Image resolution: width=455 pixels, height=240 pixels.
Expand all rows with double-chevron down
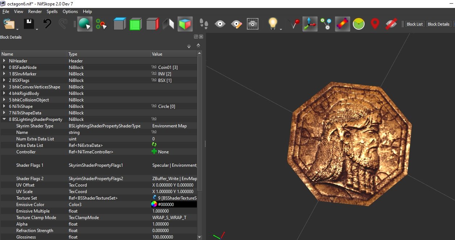[x=189, y=46]
